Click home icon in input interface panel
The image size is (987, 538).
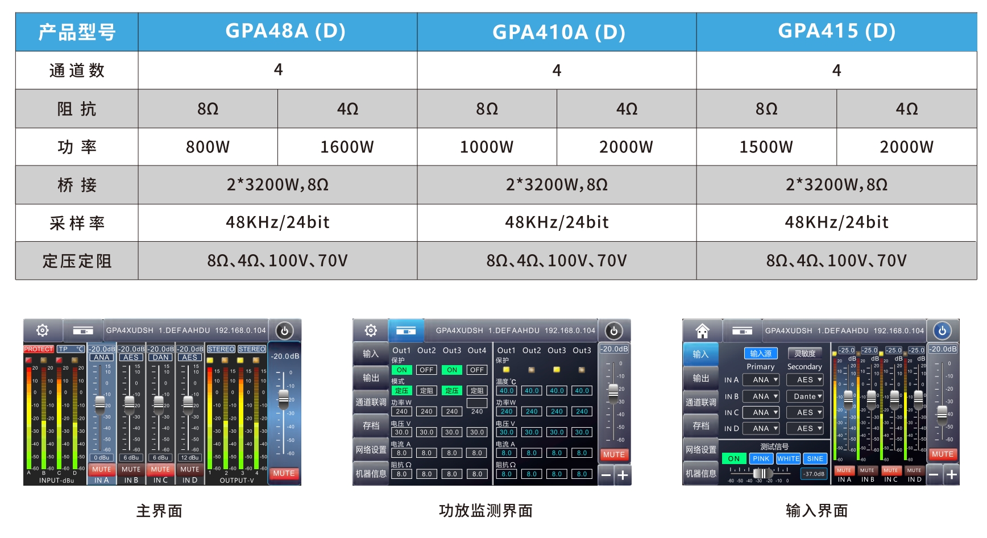tap(702, 330)
